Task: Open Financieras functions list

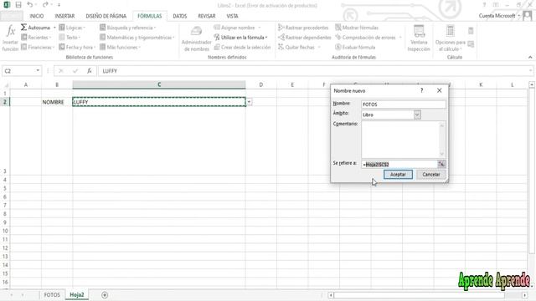Action: (x=38, y=47)
